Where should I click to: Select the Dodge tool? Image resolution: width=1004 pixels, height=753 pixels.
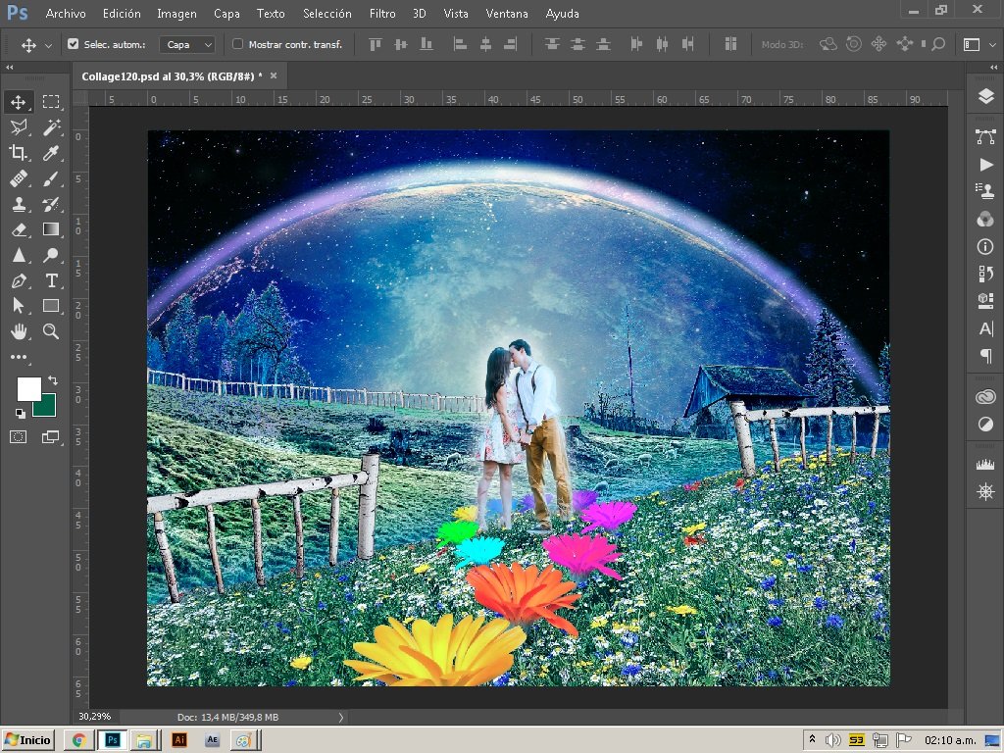pos(51,255)
